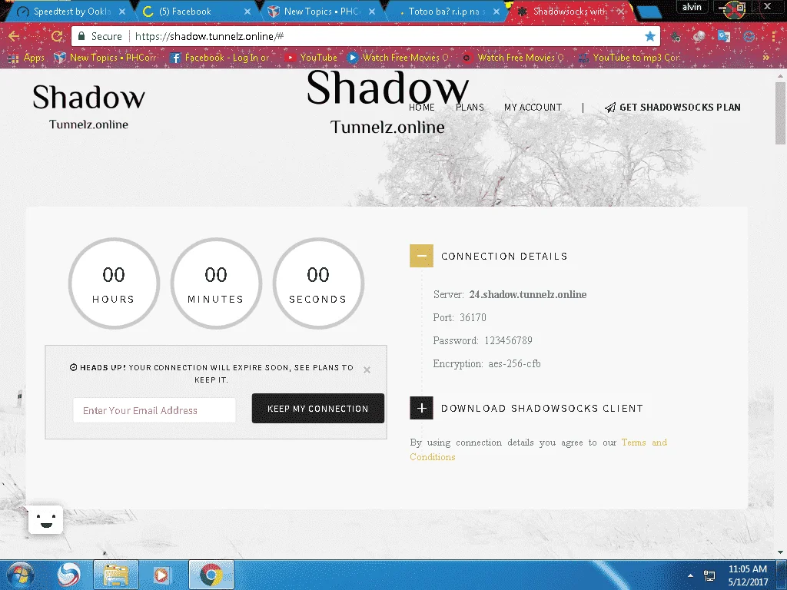Click the green Secure padlock icon
Image resolution: width=787 pixels, height=590 pixels.
point(81,36)
